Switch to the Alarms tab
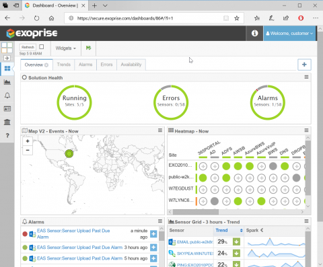The image size is (323, 267). point(85,65)
